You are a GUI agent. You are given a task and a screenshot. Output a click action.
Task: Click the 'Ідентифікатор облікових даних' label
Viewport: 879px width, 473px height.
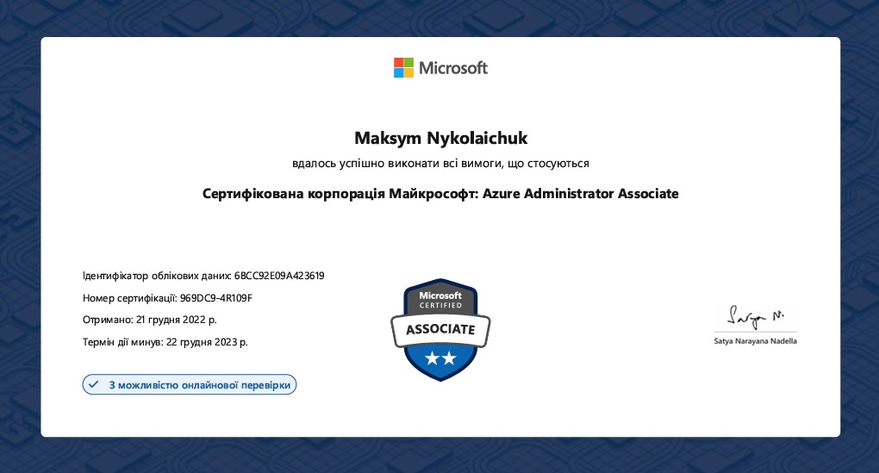pos(157,276)
